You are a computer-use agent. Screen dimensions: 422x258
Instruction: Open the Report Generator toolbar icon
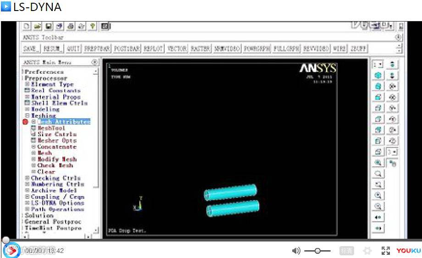82,26
